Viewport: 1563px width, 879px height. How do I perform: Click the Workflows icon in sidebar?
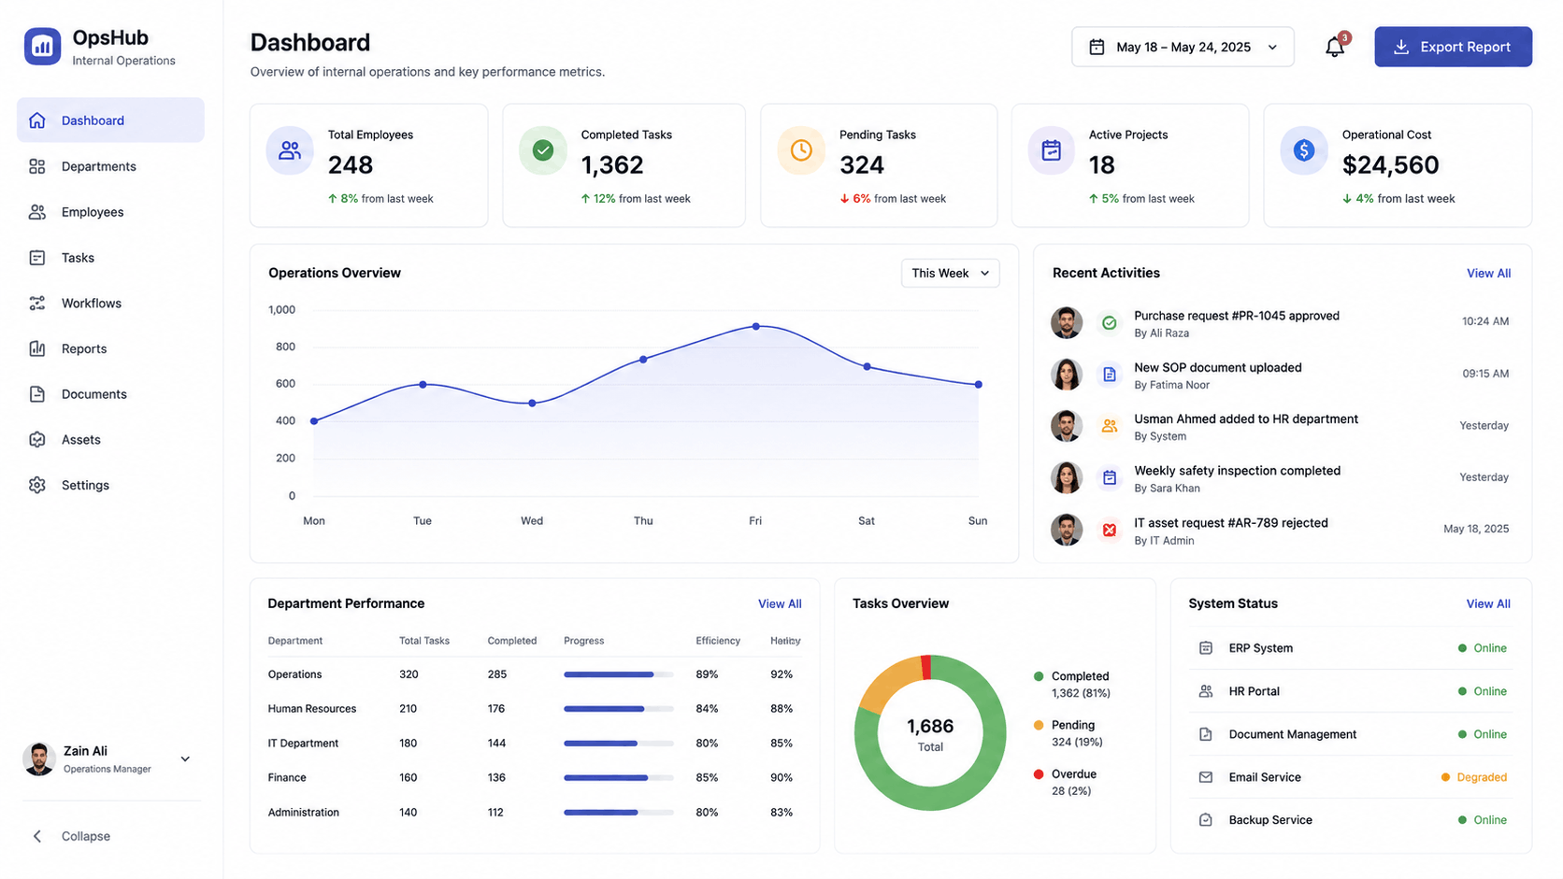click(37, 304)
